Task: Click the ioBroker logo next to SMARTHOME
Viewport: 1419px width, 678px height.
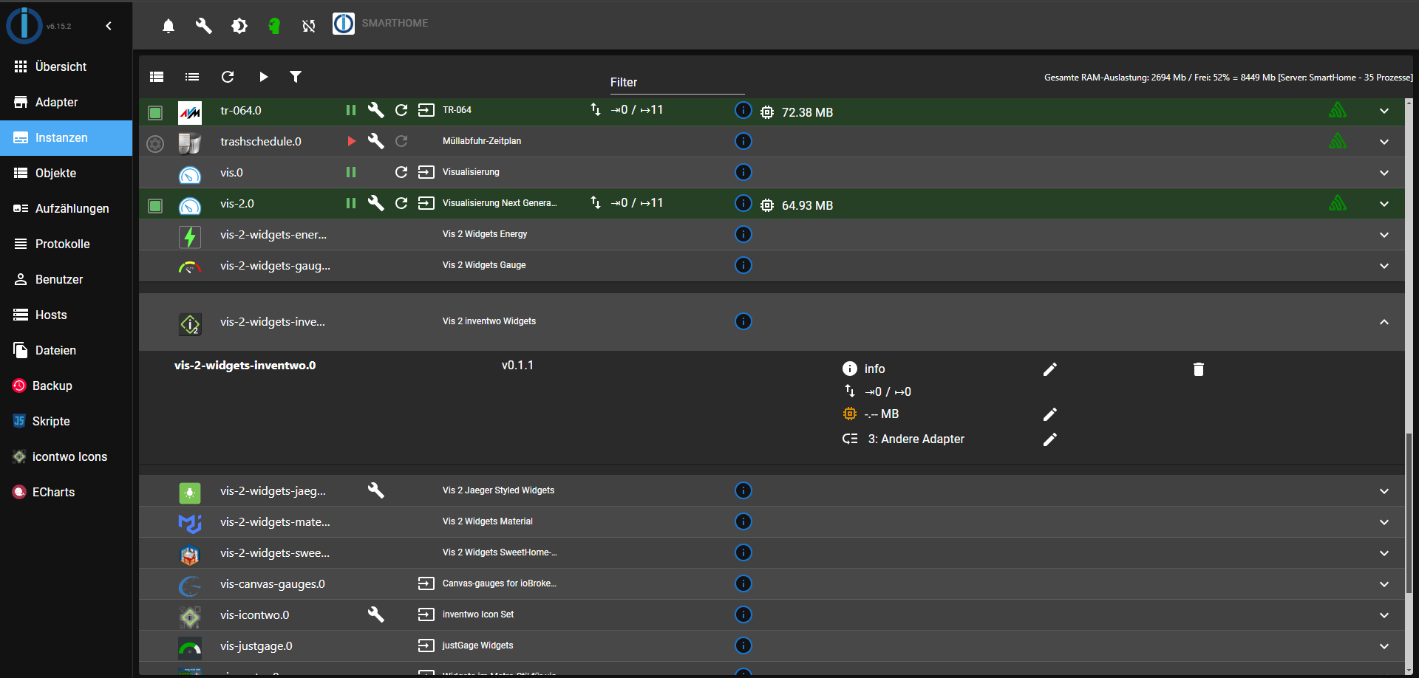Action: [x=344, y=24]
